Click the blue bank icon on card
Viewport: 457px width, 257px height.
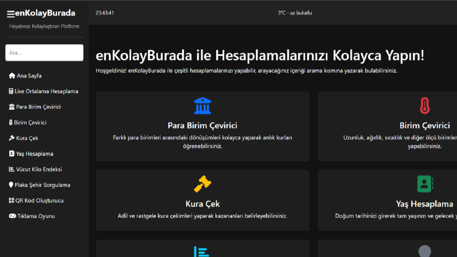tap(202, 105)
